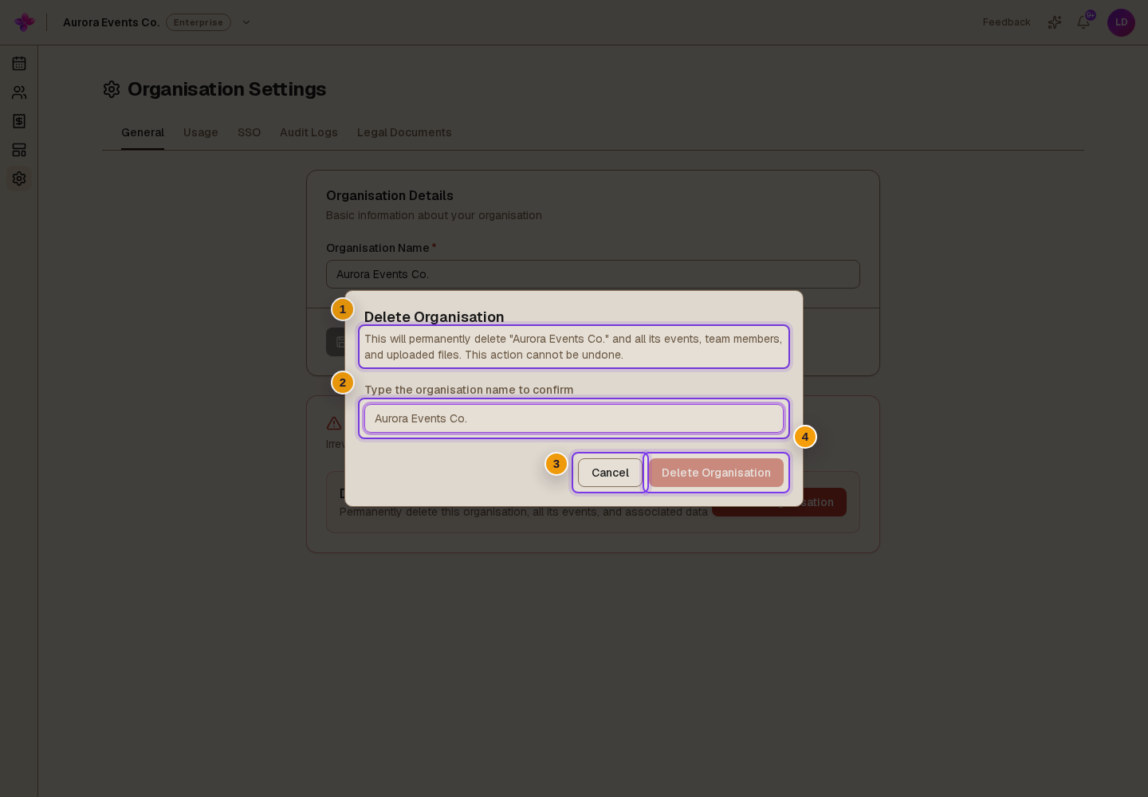Expand the organisation switcher chevron
Screen dimensions: 1148x797
(246, 22)
